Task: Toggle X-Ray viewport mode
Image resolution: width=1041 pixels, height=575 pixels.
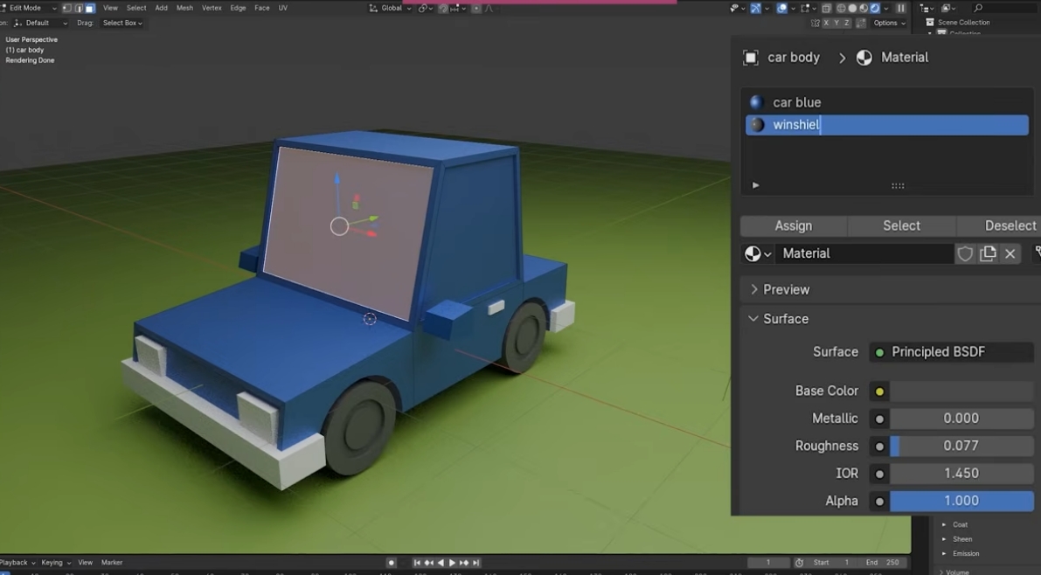Action: (827, 8)
